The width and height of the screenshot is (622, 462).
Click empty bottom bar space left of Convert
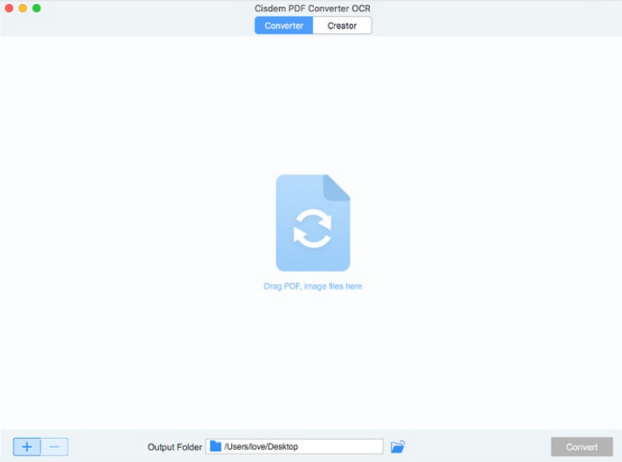[x=482, y=446]
